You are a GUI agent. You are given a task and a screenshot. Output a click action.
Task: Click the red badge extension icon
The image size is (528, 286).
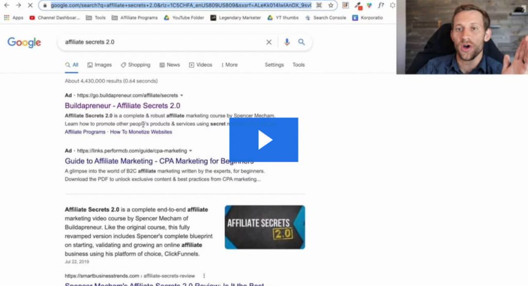[358, 6]
